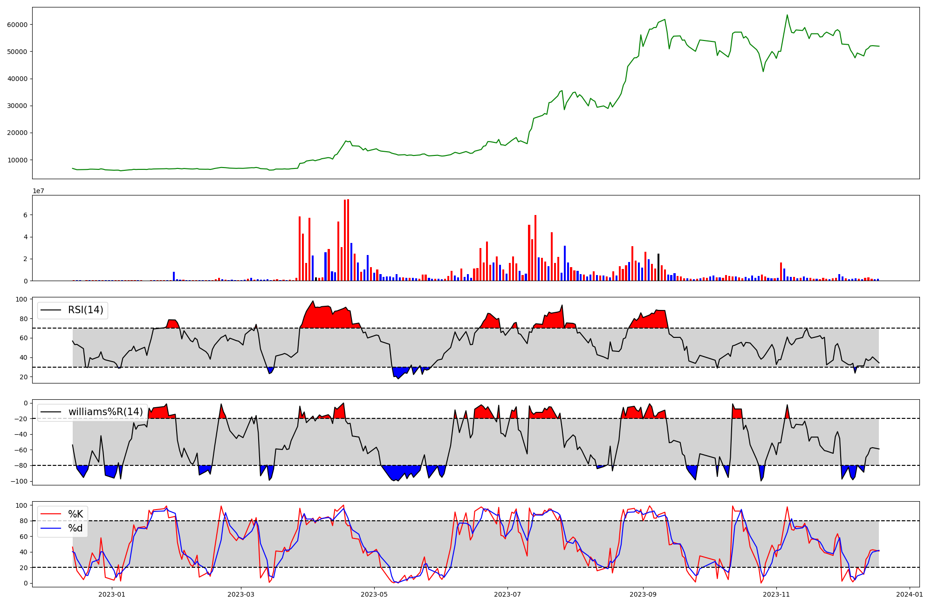Click the 2023-01 x-axis tick label

click(112, 594)
